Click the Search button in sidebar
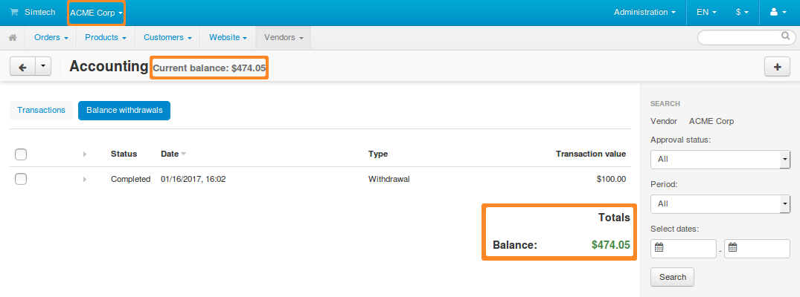Screen dimensions: 800x297 (673, 277)
